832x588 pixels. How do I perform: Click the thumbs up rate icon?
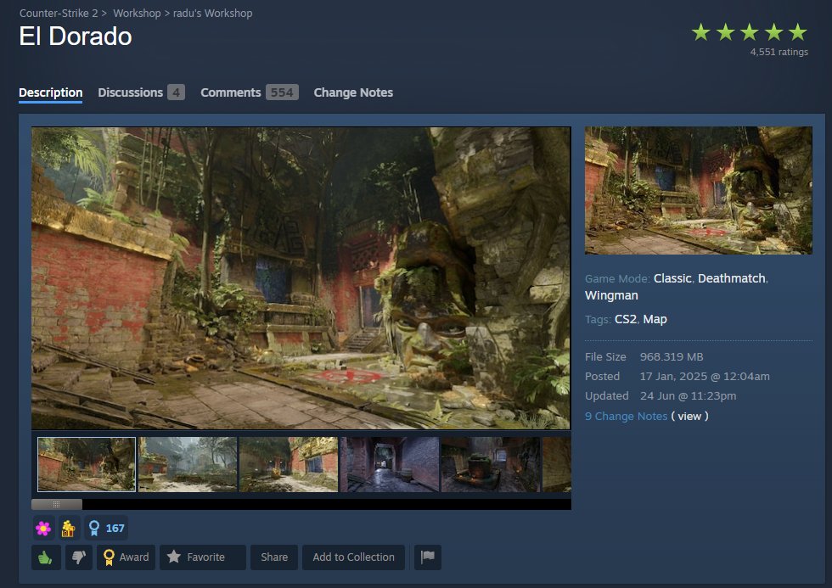coord(46,557)
